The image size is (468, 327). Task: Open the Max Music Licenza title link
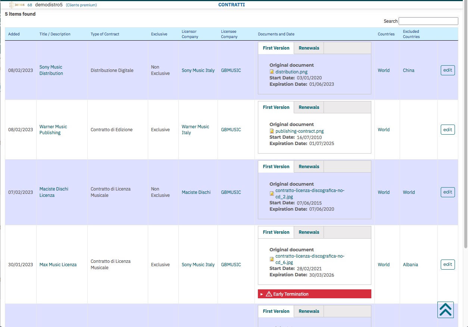58,265
